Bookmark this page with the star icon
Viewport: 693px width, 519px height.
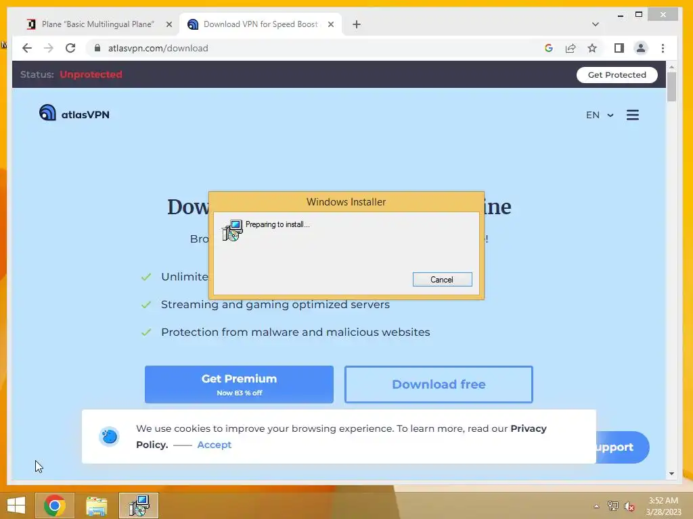click(592, 48)
